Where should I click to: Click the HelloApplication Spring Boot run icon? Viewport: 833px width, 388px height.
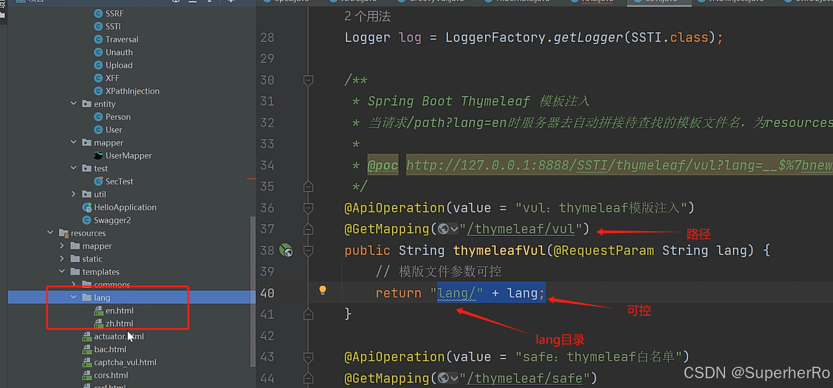click(x=87, y=207)
